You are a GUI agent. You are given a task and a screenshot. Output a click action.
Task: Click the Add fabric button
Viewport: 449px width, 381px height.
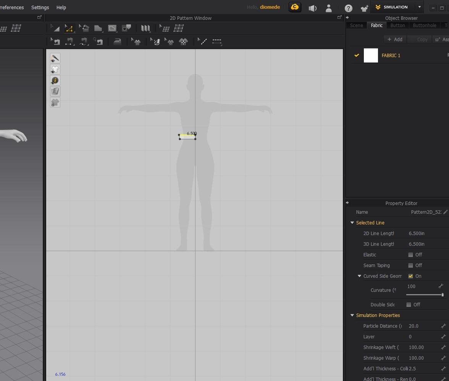(395, 39)
